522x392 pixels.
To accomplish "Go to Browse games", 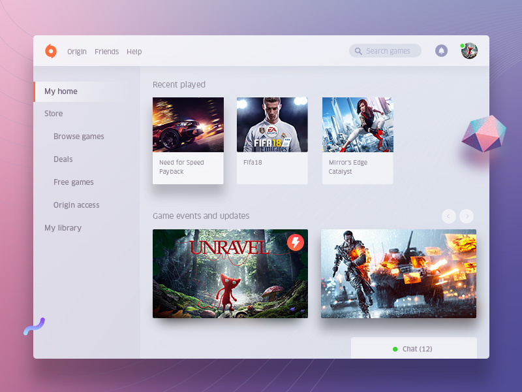I will [x=79, y=137].
